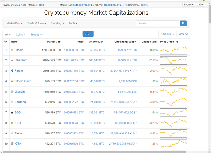
Task: Open EOS's 7-day price graph
Action: (173, 113)
